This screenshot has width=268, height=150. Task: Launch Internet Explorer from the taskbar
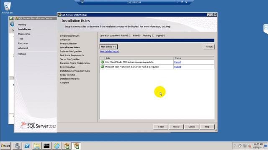point(57,146)
